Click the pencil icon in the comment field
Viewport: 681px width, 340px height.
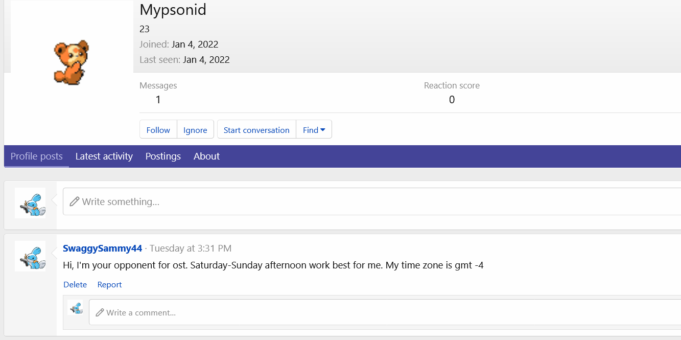(100, 312)
